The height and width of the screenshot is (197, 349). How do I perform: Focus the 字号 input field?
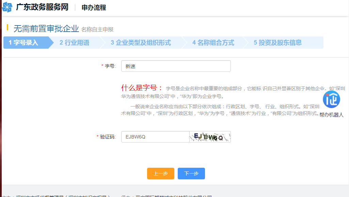tap(176, 66)
